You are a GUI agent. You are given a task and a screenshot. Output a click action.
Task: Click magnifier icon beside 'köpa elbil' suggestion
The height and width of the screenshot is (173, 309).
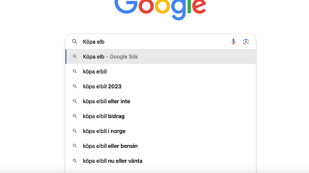click(x=75, y=71)
